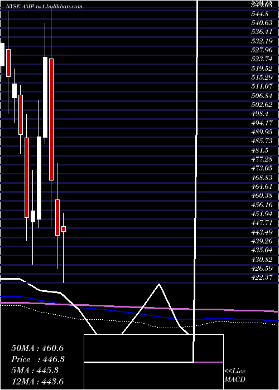Click the 439.26 price axis label
This screenshot has width=279, height=390.
(262, 241)
